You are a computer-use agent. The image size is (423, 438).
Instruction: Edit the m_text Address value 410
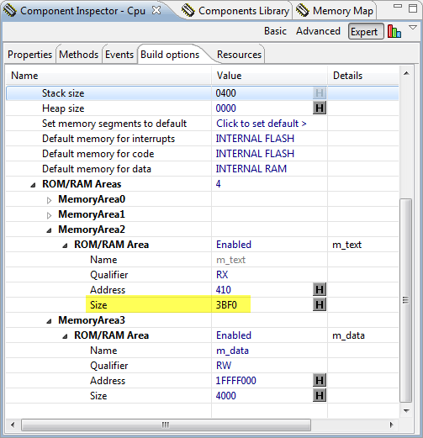[x=223, y=290]
